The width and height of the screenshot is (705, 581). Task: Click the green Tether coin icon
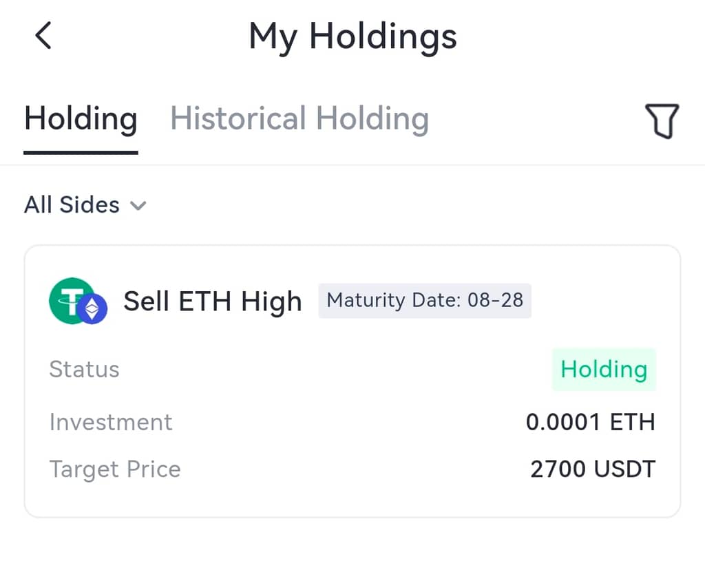[x=71, y=300]
